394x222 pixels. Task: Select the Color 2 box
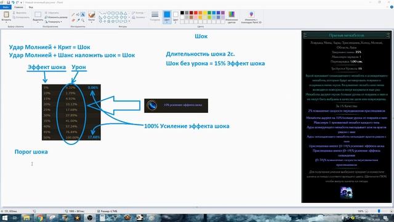[x=175, y=17]
